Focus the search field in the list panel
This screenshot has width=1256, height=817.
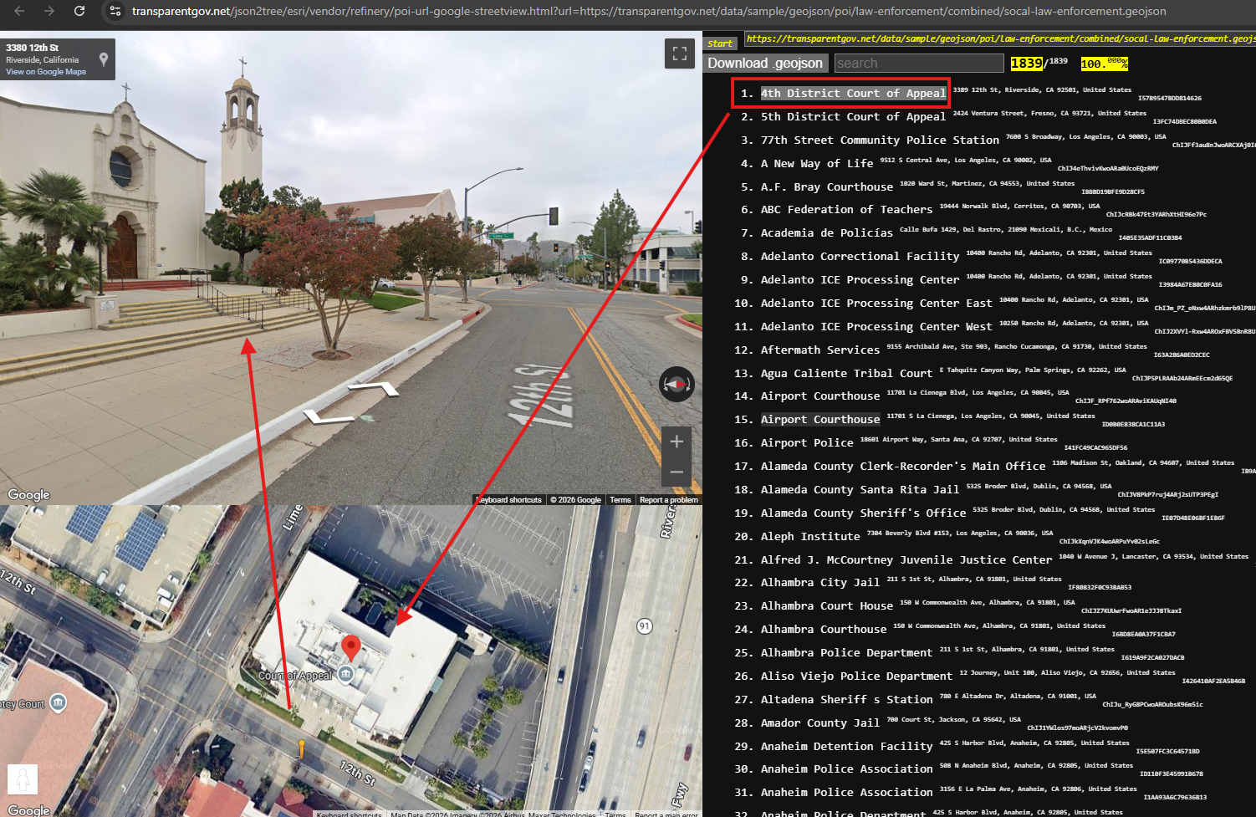tap(919, 64)
